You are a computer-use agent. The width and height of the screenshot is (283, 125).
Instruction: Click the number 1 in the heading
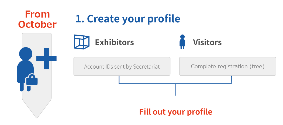78,19
